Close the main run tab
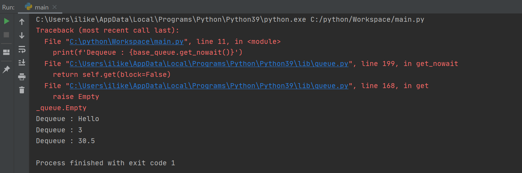This screenshot has width=522, height=173. [54, 7]
